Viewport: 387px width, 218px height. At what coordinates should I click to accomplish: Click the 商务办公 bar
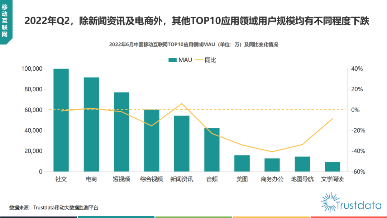click(272, 165)
